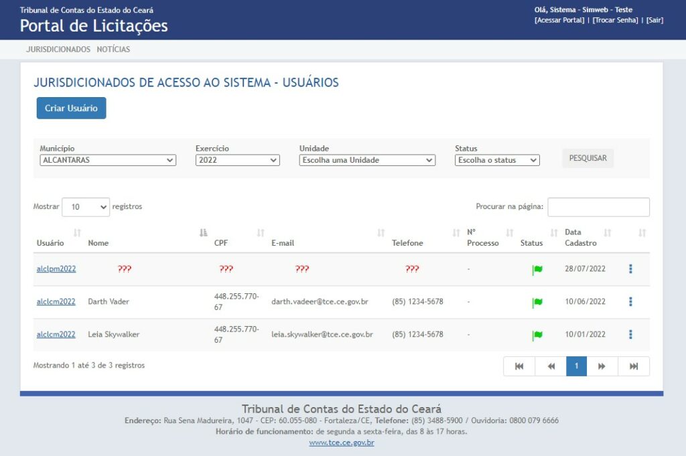Open the actions menu for user alclpm2022
This screenshot has height=456, width=686.
630,269
